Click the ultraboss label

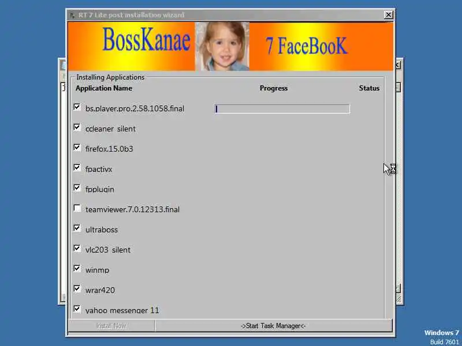click(102, 230)
